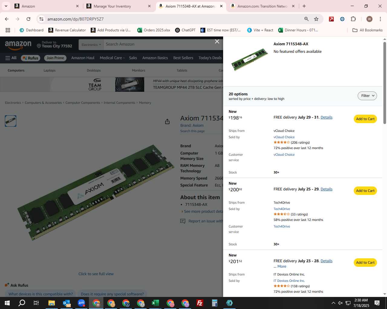Open vCloud Choice seller link under Sold by
This screenshot has height=309, width=387.
coord(284,137)
